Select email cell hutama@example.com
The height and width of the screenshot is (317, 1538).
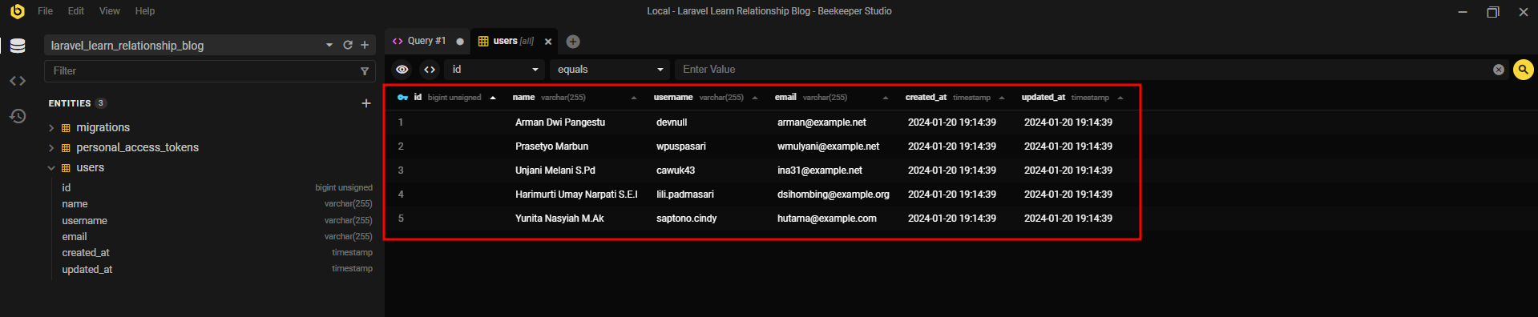point(827,219)
